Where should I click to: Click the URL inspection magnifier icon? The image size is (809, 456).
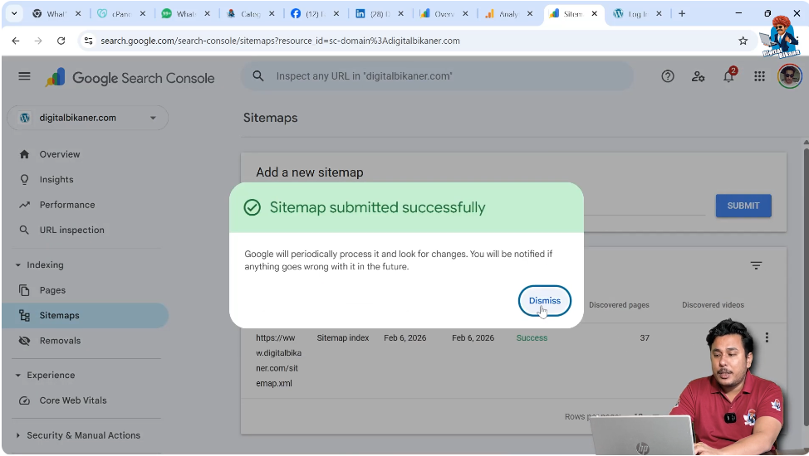(24, 230)
